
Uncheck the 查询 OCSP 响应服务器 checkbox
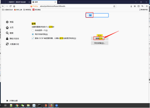pos(33,38)
